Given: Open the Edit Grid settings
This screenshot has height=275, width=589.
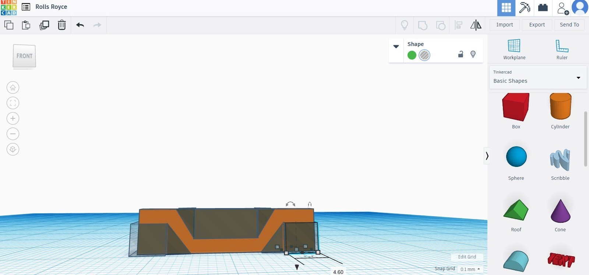Looking at the screenshot, I should coord(467,257).
